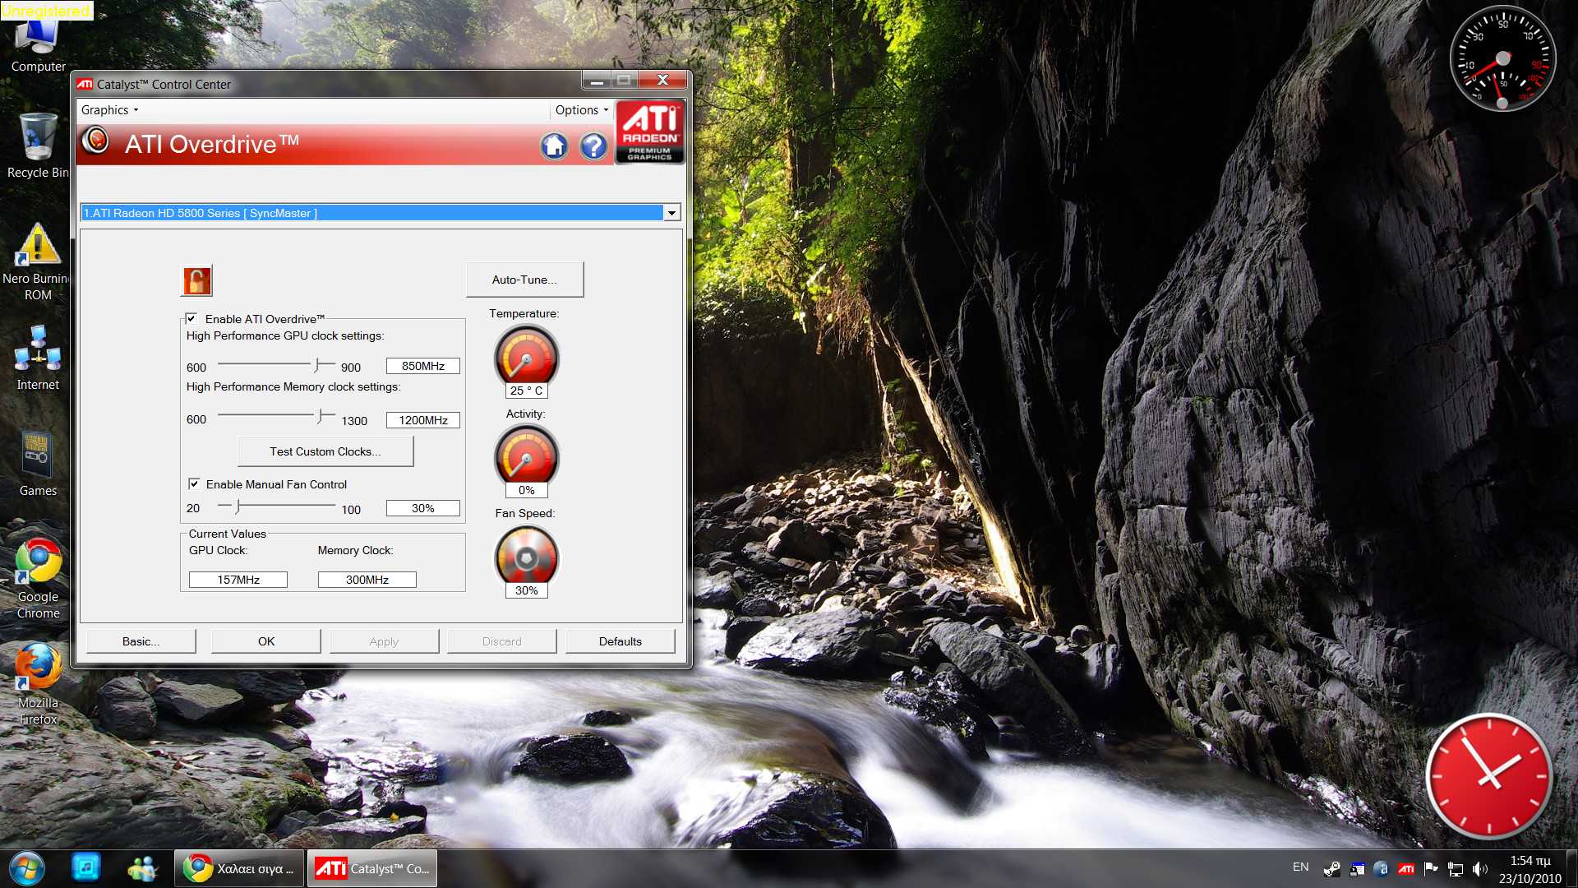Click the unlock padlock icon for Overdrive
1578x888 pixels.
[x=196, y=281]
